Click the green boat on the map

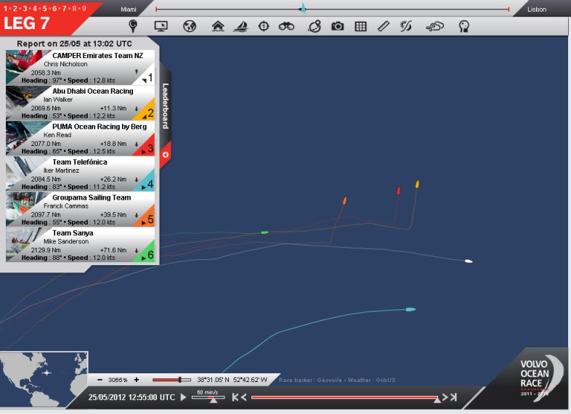(x=264, y=232)
